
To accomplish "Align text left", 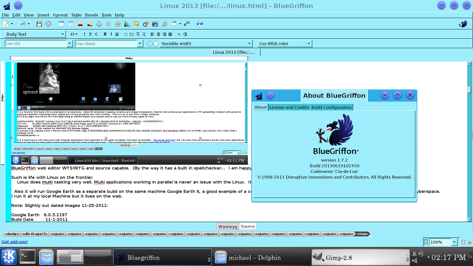I will pos(152,34).
